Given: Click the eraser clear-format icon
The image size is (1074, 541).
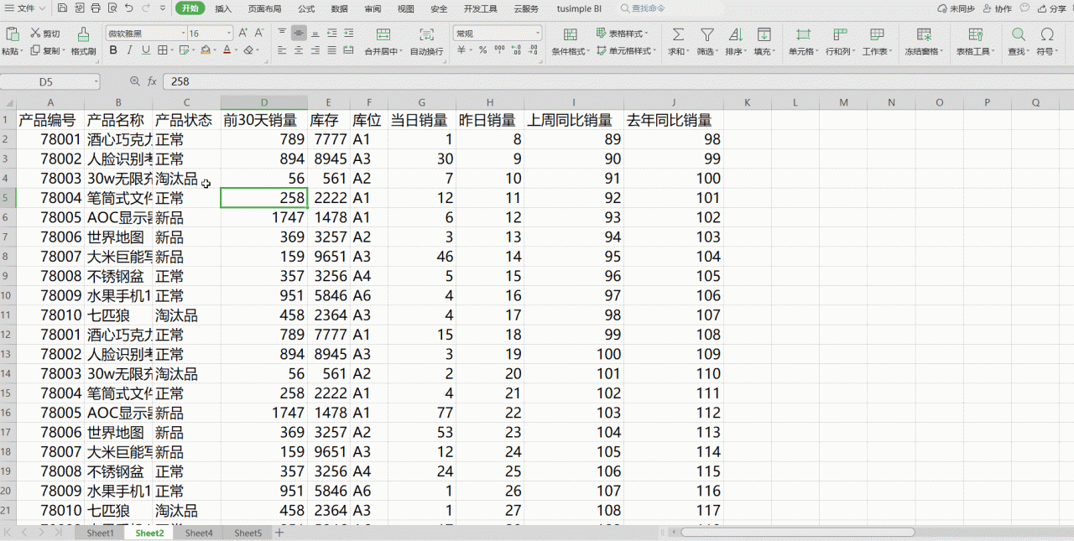Looking at the screenshot, I should [248, 50].
